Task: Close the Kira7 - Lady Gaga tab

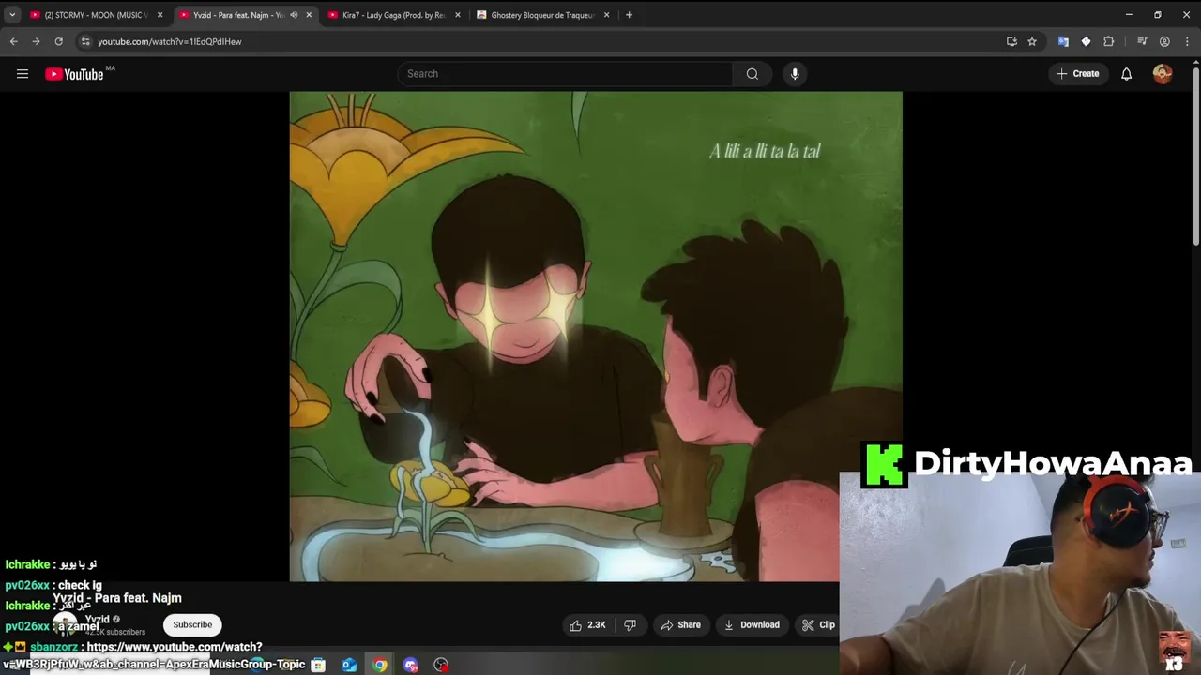Action: point(458,15)
